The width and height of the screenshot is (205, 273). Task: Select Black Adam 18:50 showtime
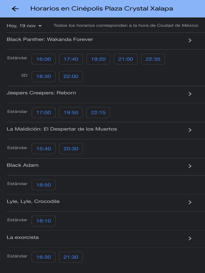click(44, 185)
